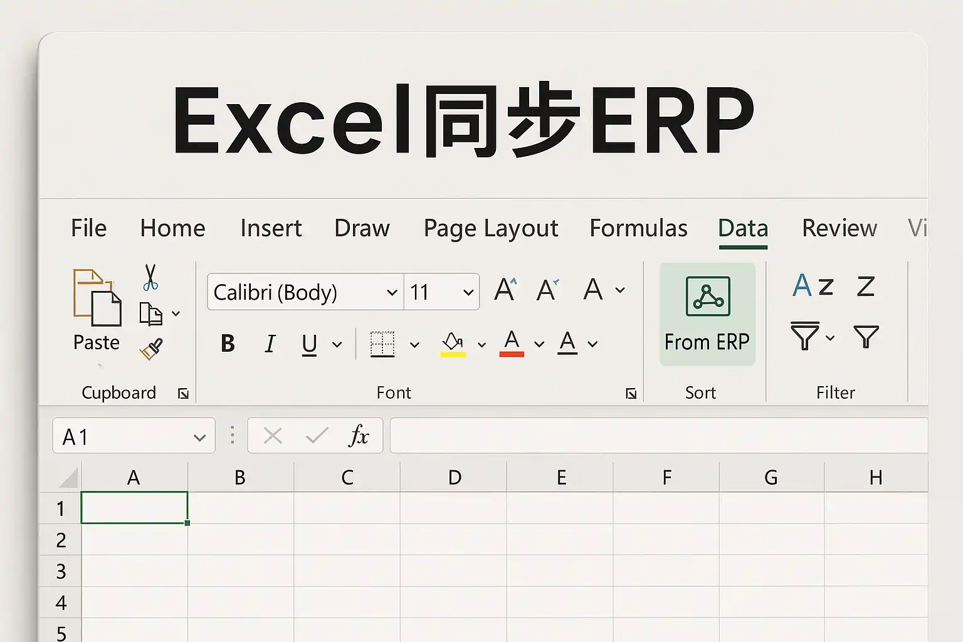This screenshot has width=963, height=642.
Task: Click the plain filter funnel icon without arrow
Action: point(866,337)
